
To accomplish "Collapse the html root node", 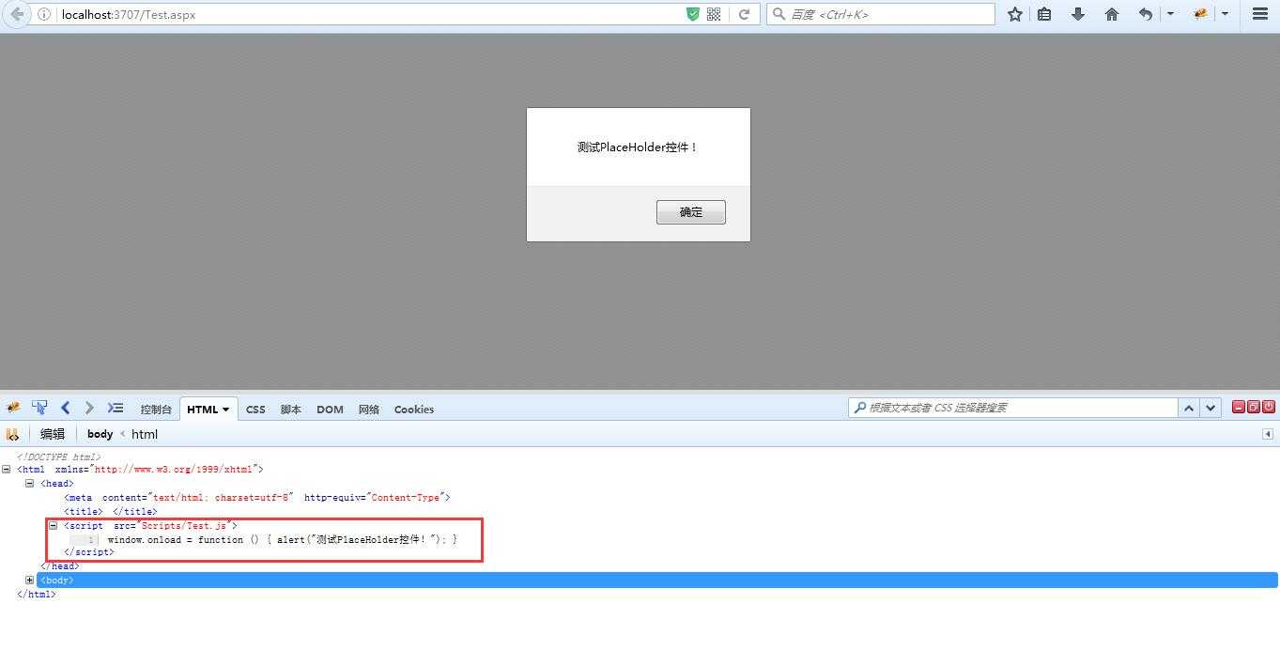I will 6,469.
